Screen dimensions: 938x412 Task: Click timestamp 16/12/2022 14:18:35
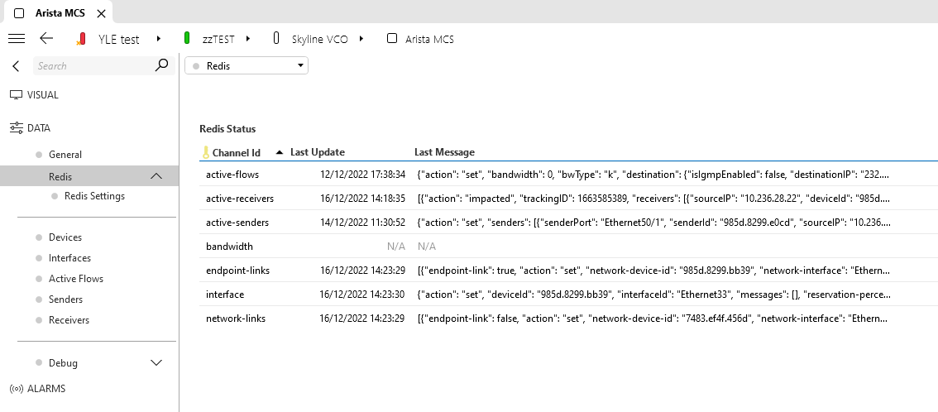[362, 199]
